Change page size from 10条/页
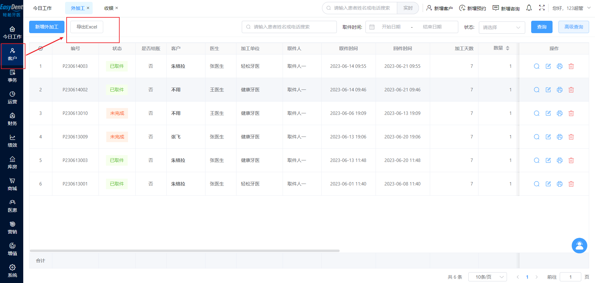 point(487,277)
